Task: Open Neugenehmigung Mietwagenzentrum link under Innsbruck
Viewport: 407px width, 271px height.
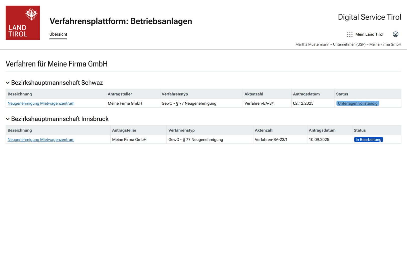Action: click(41, 140)
